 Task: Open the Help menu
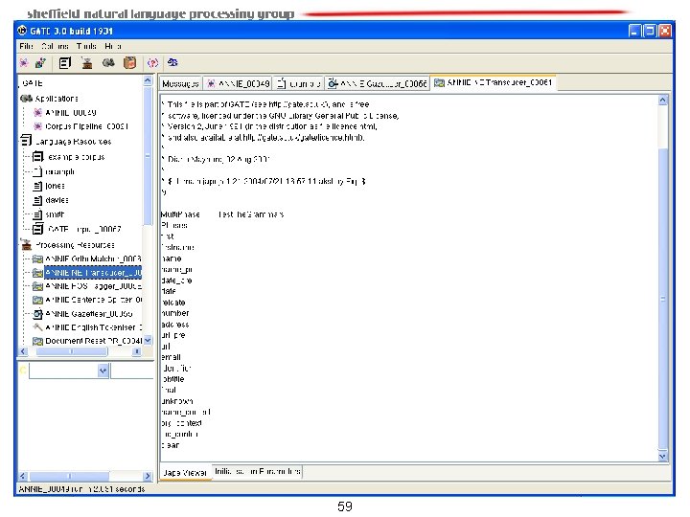tap(113, 46)
